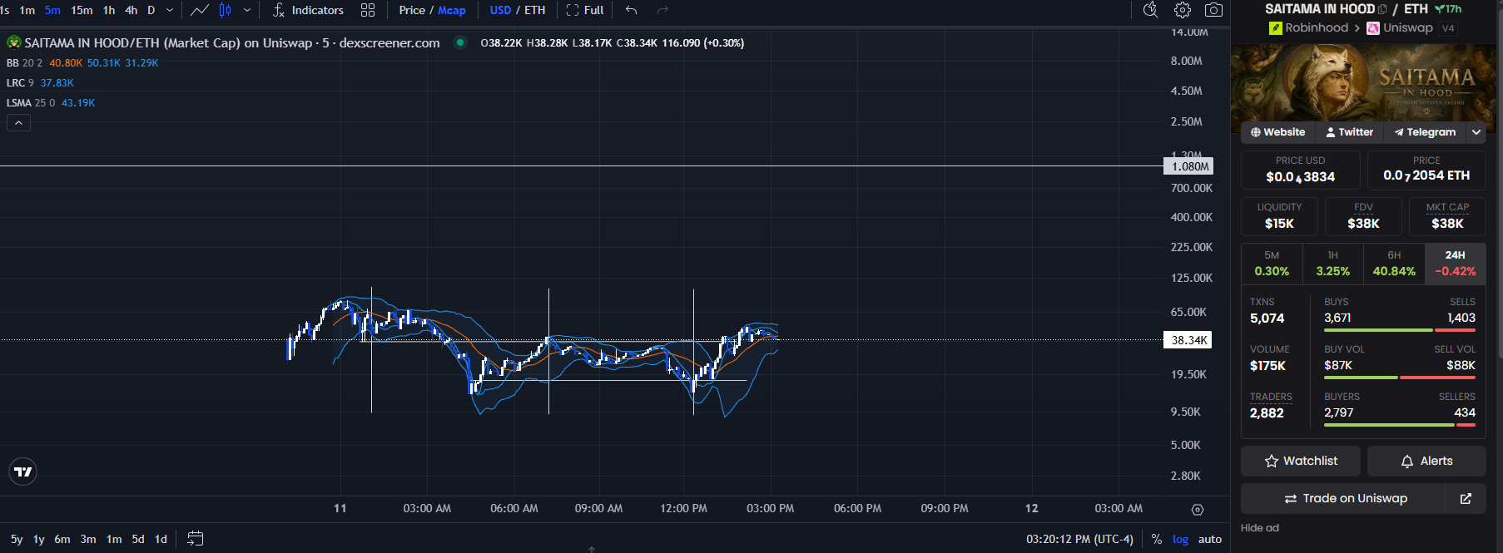The width and height of the screenshot is (1503, 553).
Task: Select the 1h timeframe
Action: click(x=109, y=10)
